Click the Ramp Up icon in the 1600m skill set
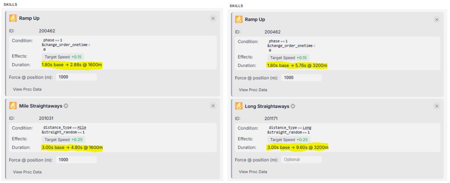 pyautogui.click(x=13, y=18)
